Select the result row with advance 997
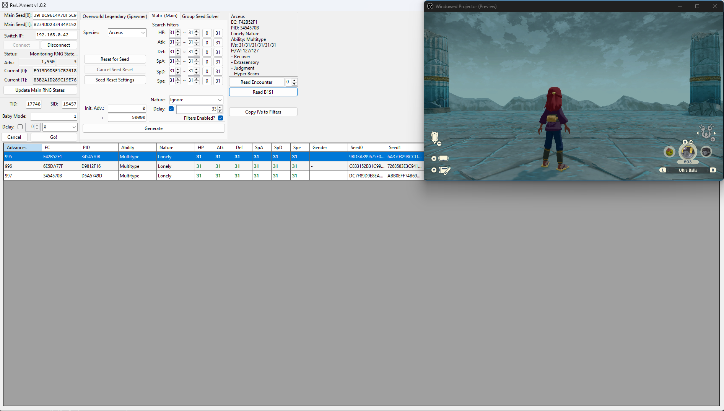 point(213,176)
